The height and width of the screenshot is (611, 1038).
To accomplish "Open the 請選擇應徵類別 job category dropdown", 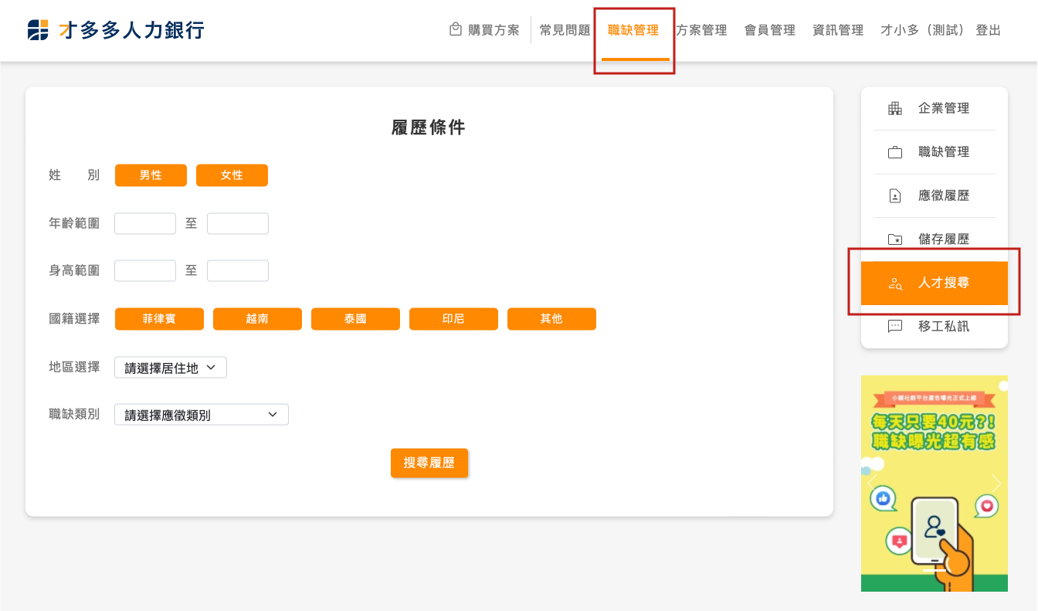I will point(202,415).
